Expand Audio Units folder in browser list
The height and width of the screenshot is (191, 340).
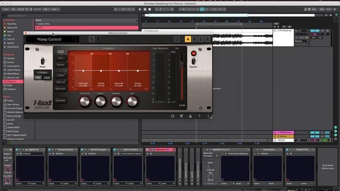point(37,24)
